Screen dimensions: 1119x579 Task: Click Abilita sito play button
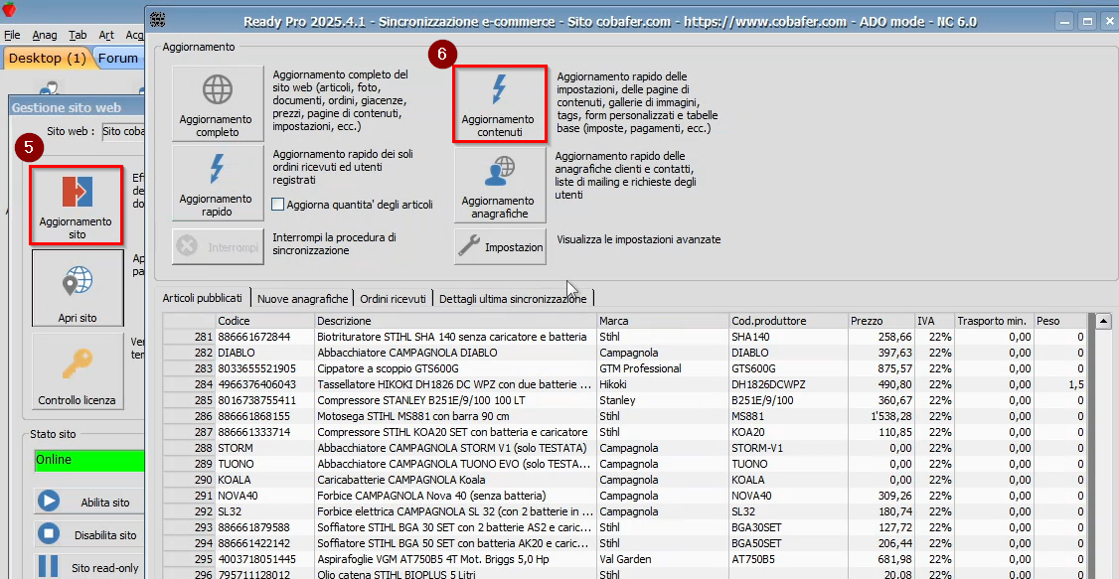(x=89, y=502)
